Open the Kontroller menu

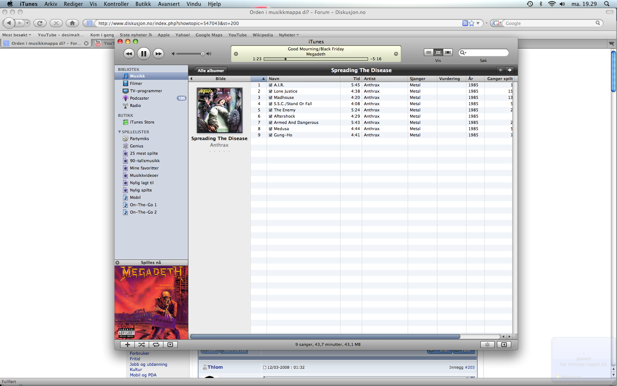(116, 4)
